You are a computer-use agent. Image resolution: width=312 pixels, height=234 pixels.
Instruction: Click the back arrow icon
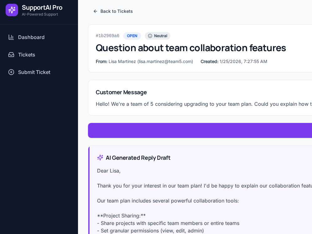pos(95,11)
